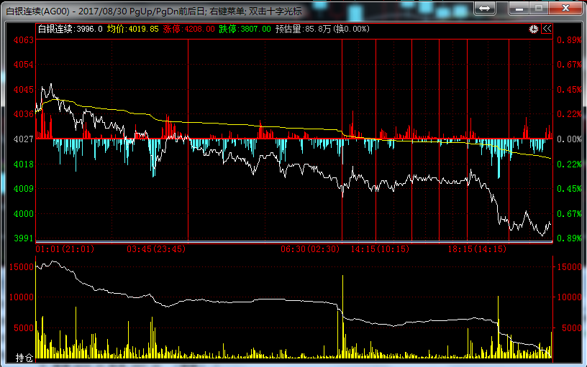Click the 4036 price axis label
This screenshot has height=367, width=587.
[x=24, y=114]
